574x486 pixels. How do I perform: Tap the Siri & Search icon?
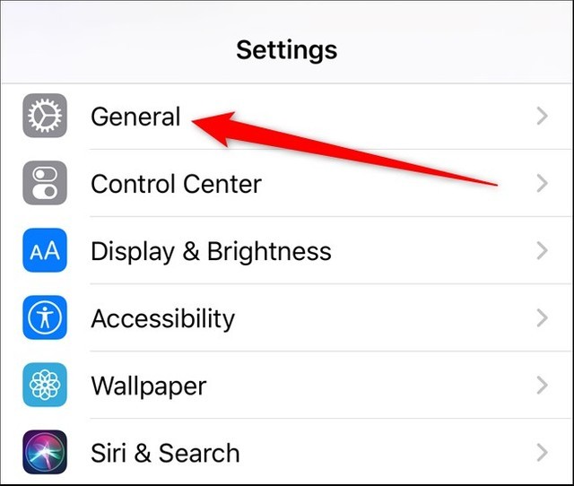[45, 452]
